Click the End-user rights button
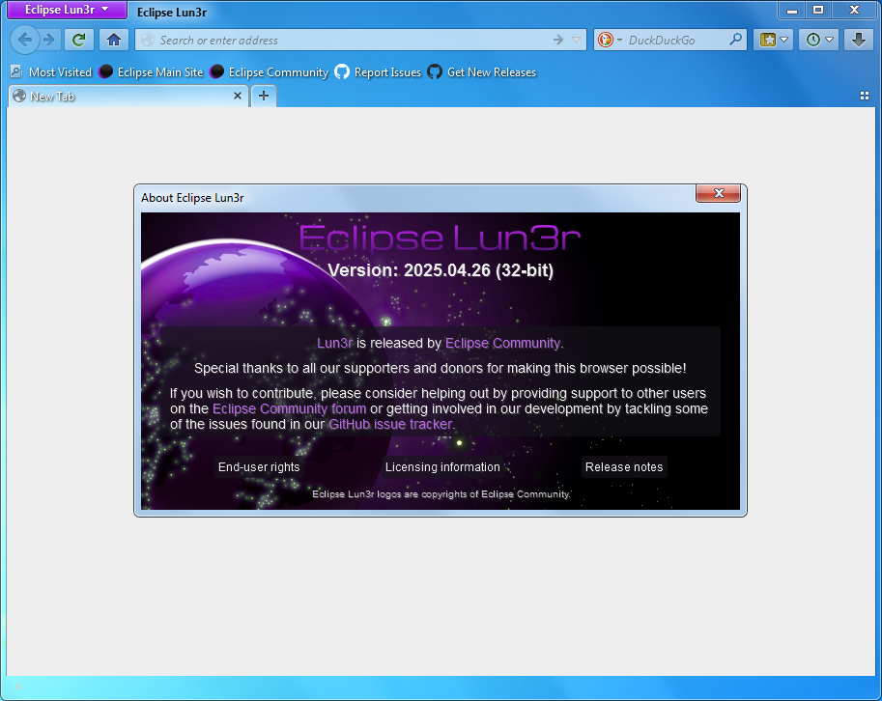882x701 pixels. [259, 467]
